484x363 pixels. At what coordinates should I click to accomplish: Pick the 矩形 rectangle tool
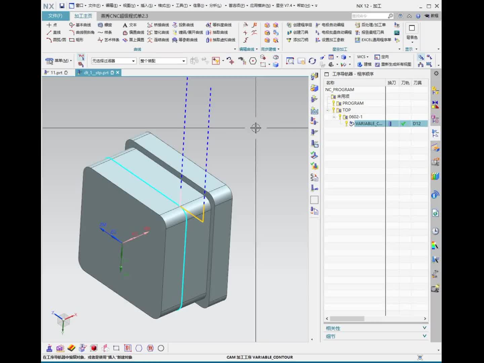(76, 40)
